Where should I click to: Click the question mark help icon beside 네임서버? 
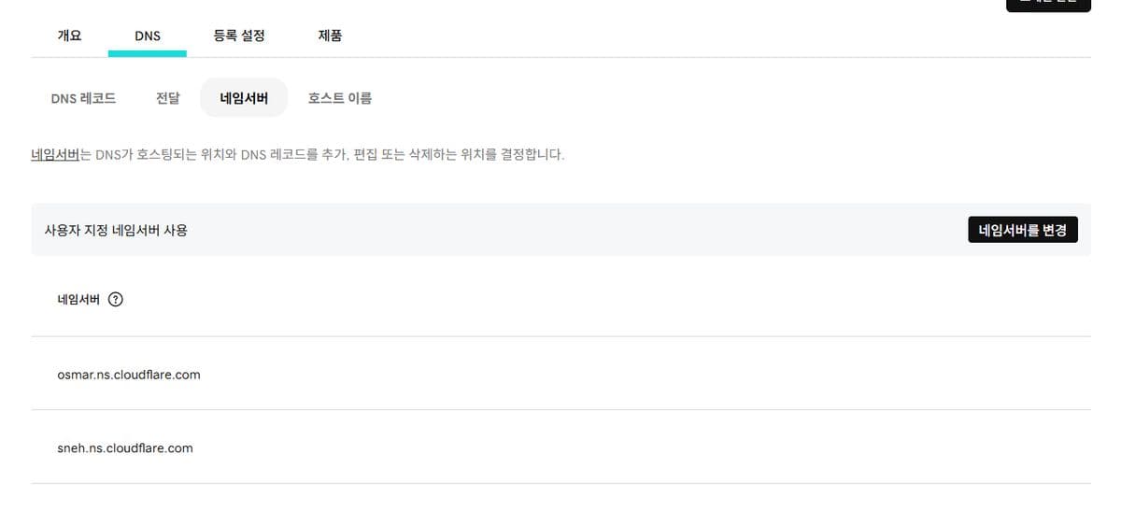tap(116, 300)
